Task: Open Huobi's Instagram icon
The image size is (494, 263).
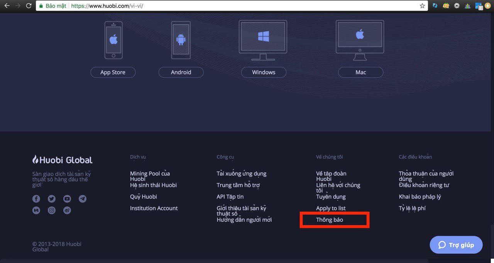Action: (x=52, y=210)
